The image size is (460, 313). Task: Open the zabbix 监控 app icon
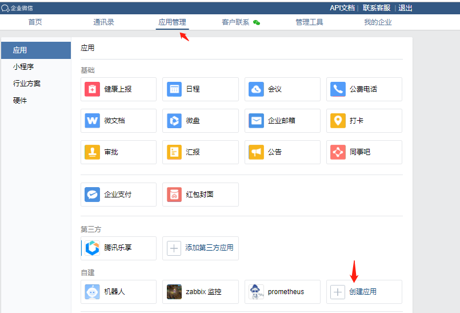[x=174, y=292]
